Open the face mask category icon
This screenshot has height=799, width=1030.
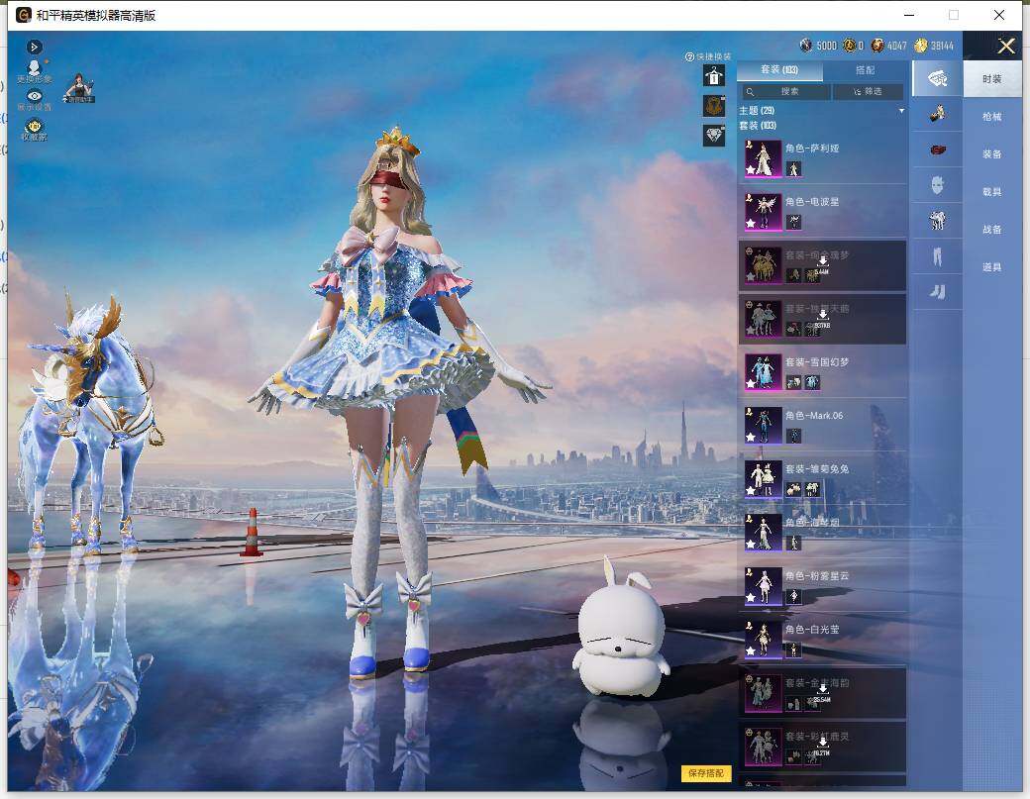(x=937, y=185)
